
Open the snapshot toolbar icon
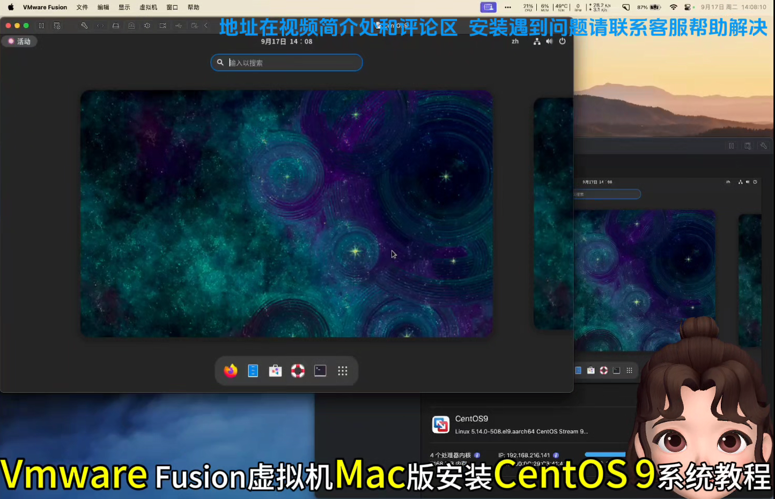(57, 26)
